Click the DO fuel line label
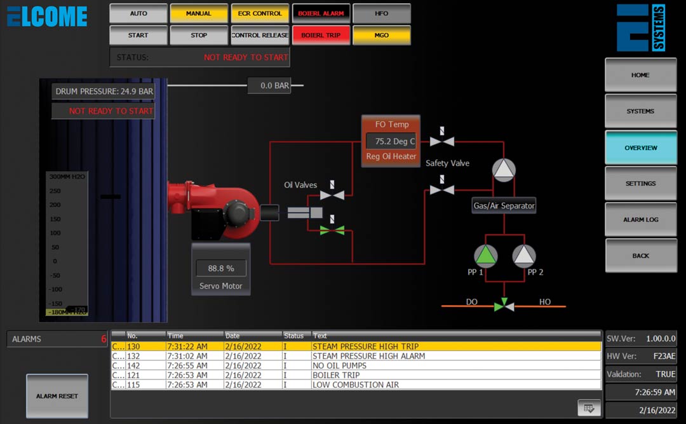Screen dimensions: 686x424 [471, 301]
